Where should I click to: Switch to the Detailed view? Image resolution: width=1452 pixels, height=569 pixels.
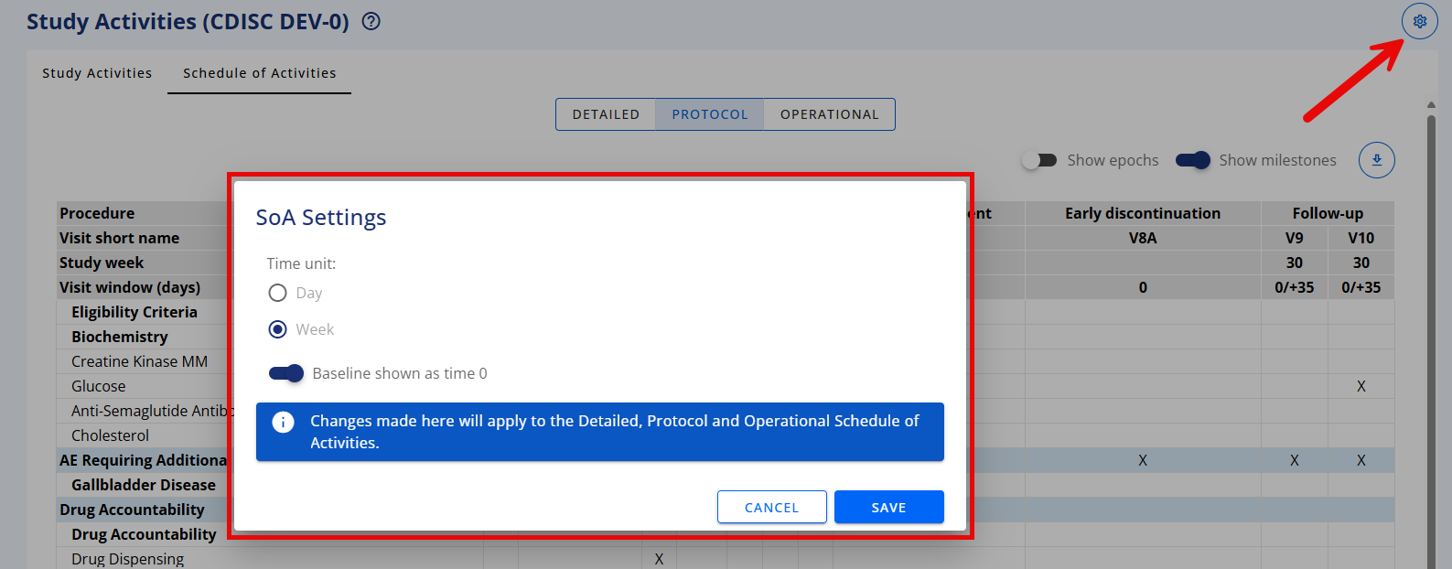(x=606, y=114)
